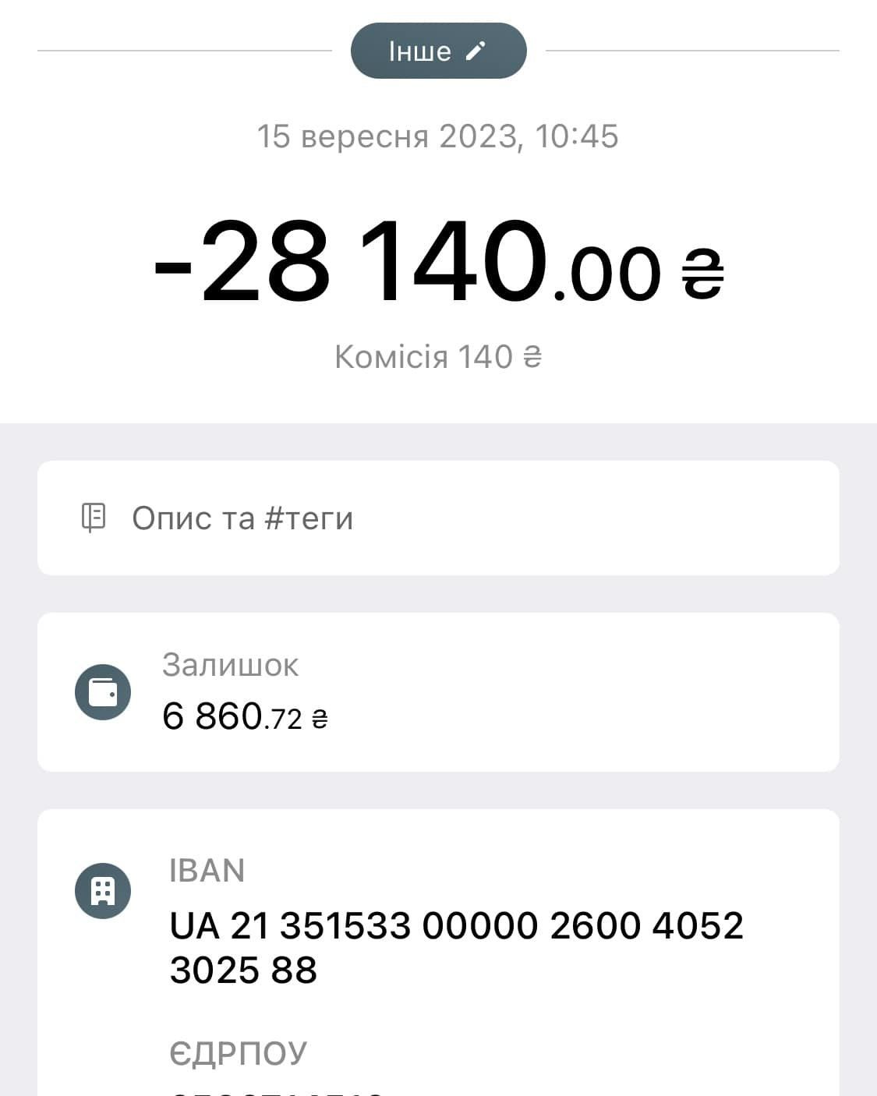
Task: Click the date 15 вересня 2023, 10:45
Action: pos(438,136)
